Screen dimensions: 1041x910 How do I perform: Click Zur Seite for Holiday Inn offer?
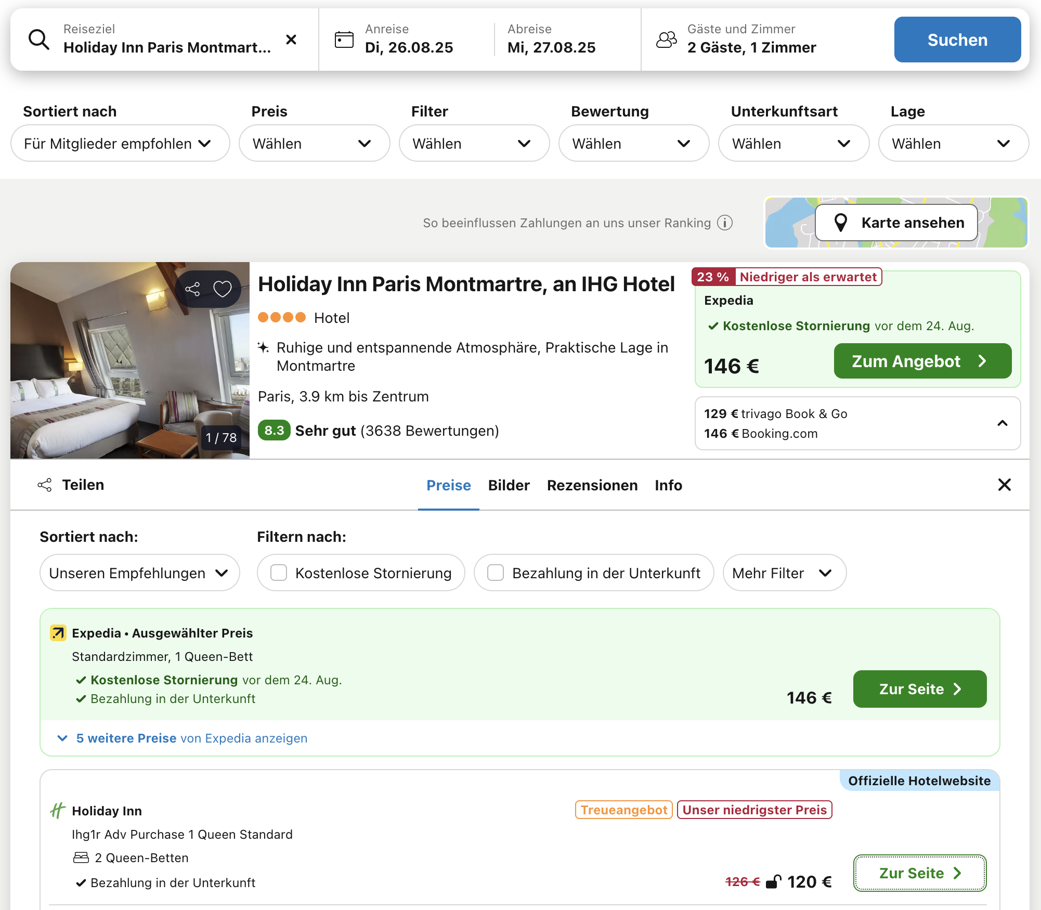tap(920, 873)
